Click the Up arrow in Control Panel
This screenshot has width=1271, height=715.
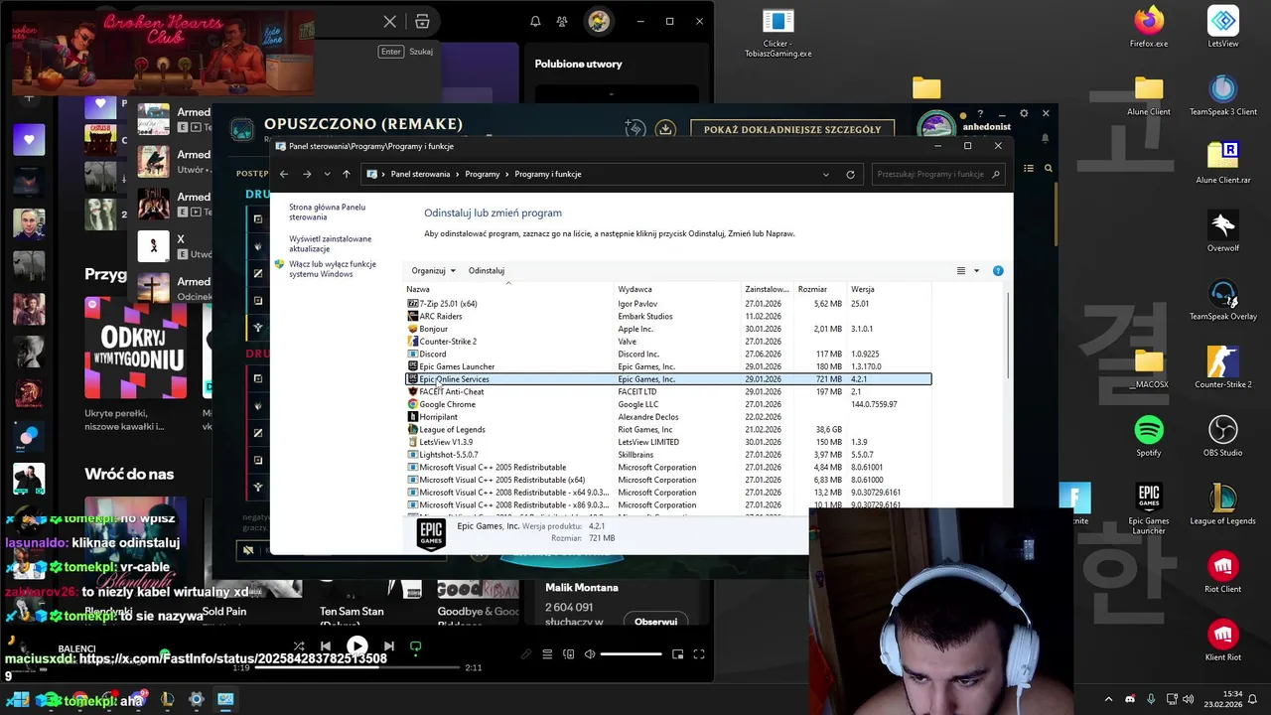pos(347,174)
